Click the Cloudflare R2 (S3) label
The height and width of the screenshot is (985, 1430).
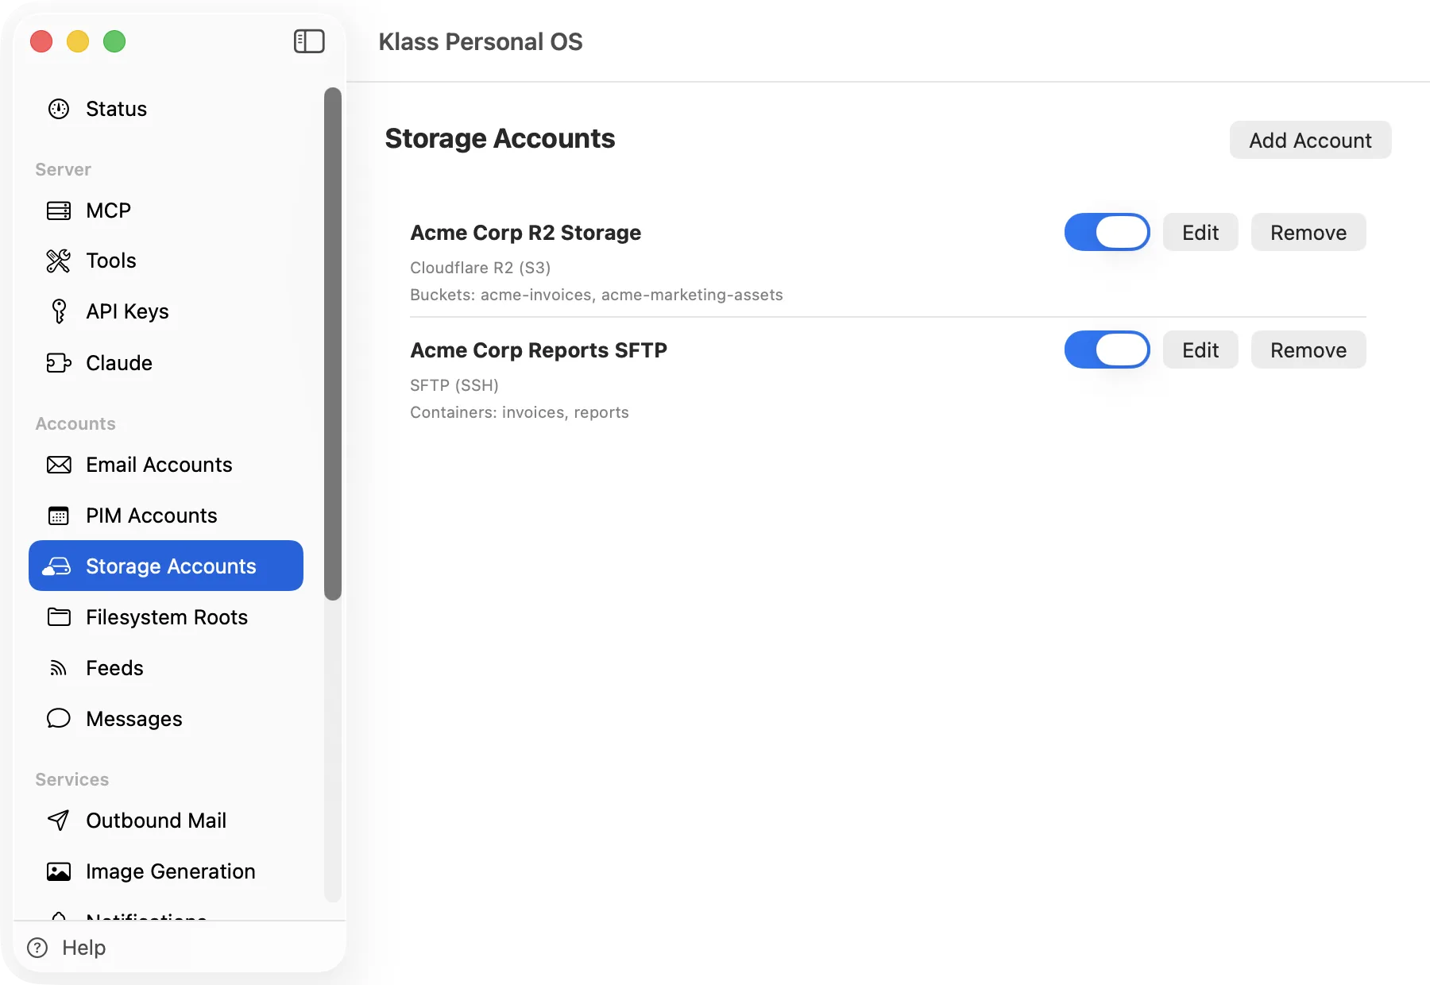click(481, 268)
